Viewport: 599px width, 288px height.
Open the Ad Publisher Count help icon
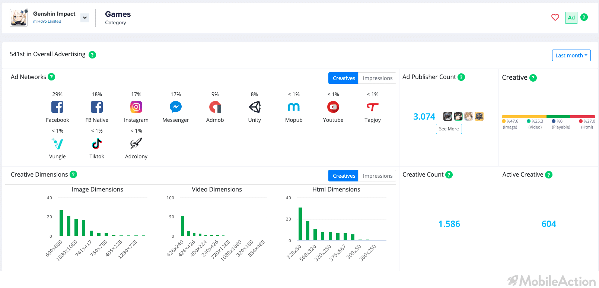tap(461, 77)
